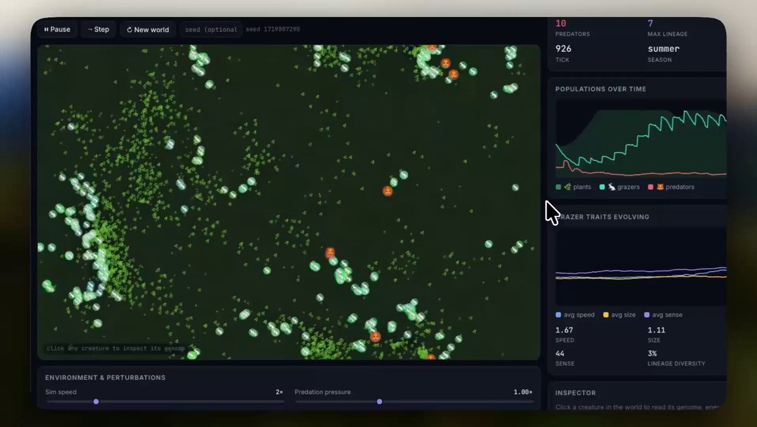Select the avg size legend swatch
The height and width of the screenshot is (427, 757).
[606, 315]
